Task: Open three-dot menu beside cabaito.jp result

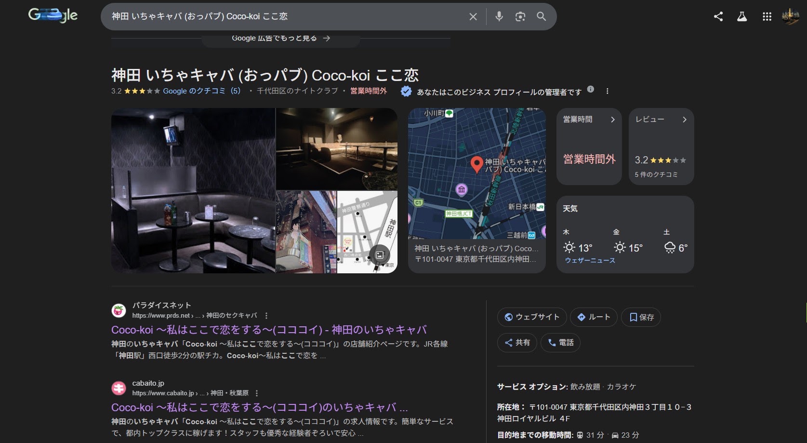Action: coord(257,393)
